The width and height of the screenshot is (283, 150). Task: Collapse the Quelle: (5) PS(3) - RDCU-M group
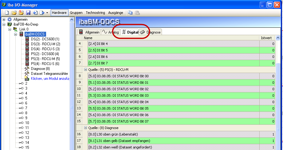point(85,70)
